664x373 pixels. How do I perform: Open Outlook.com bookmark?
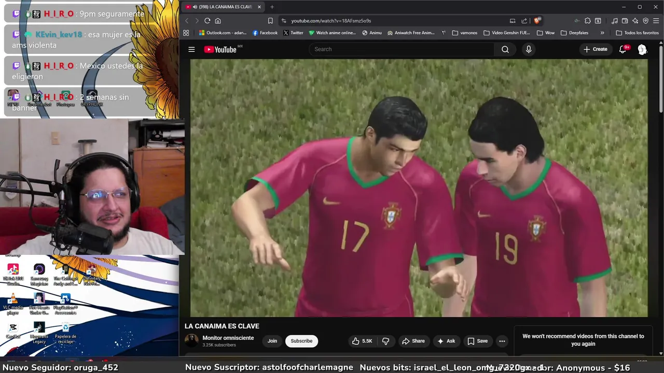[x=223, y=33]
